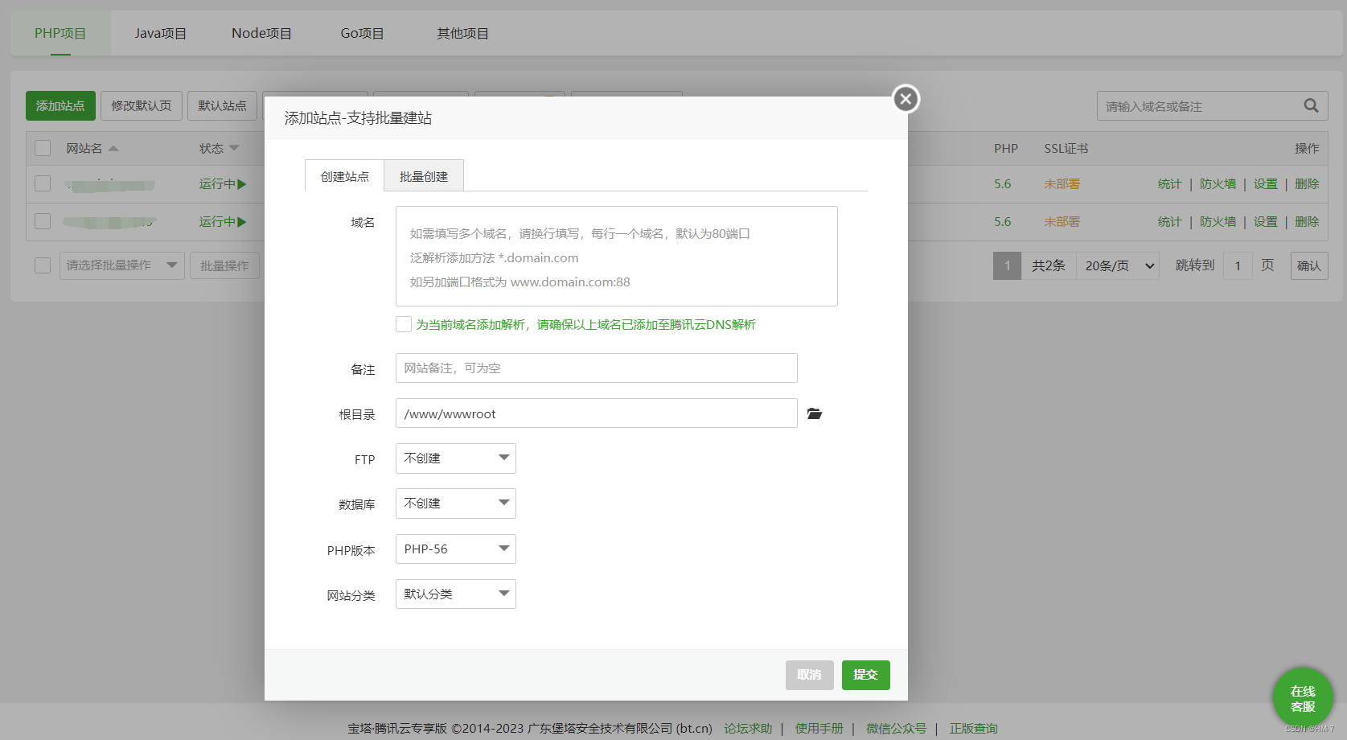The height and width of the screenshot is (740, 1347).
Task: Click PHP 5.6 version of first site
Action: [1003, 183]
